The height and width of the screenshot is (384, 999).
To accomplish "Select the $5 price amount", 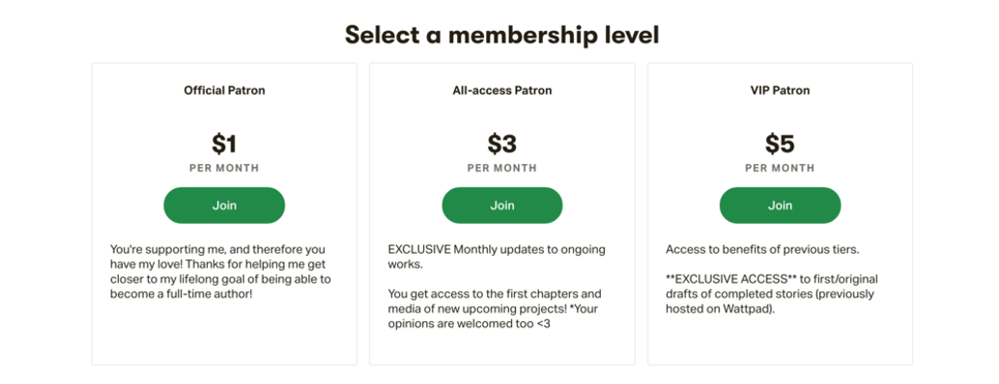I will pos(780,144).
